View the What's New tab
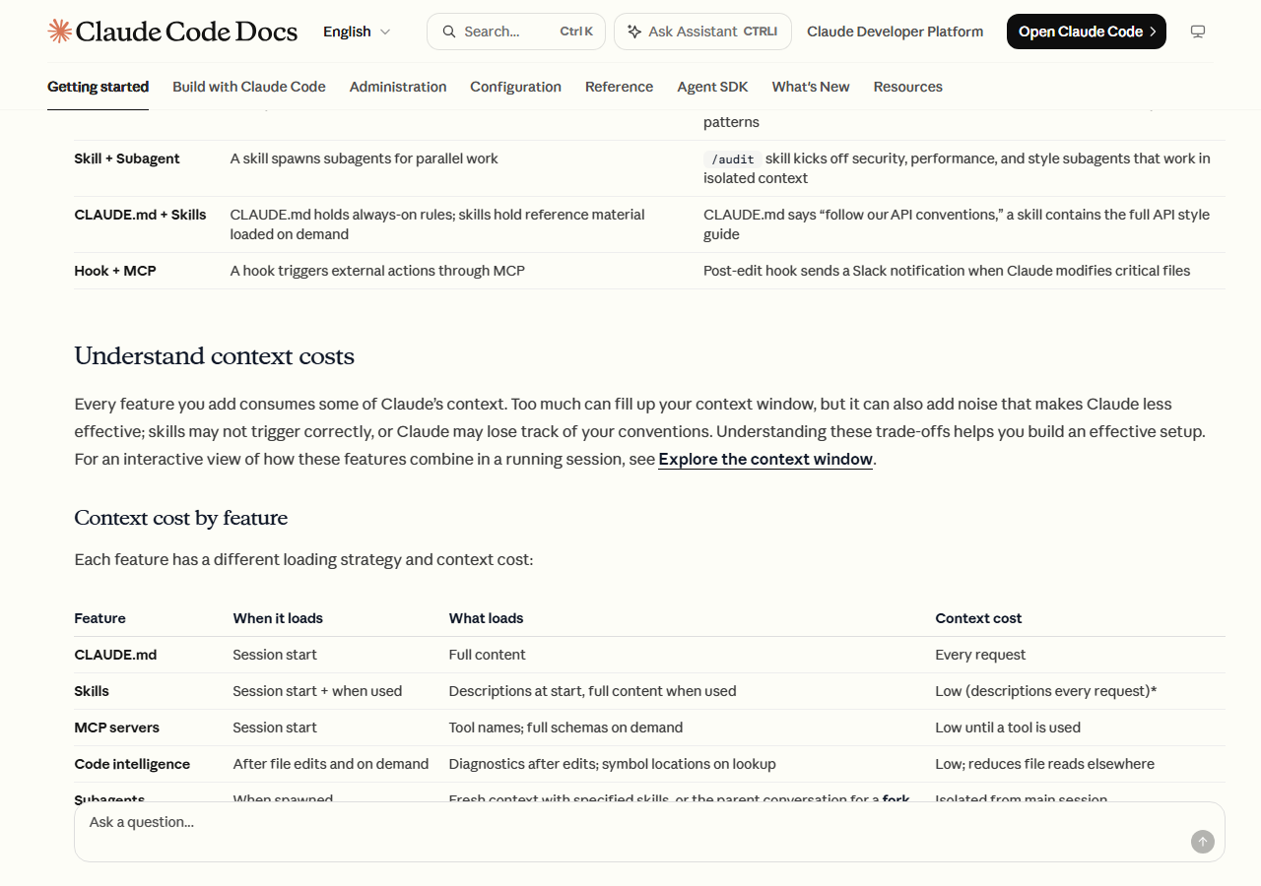The width and height of the screenshot is (1261, 886). (x=811, y=87)
